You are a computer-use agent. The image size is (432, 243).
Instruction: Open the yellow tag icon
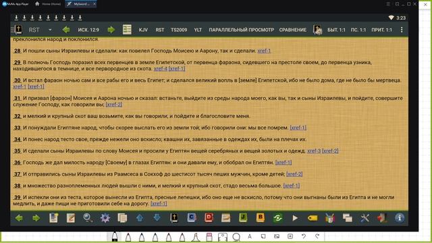[x=313, y=218]
